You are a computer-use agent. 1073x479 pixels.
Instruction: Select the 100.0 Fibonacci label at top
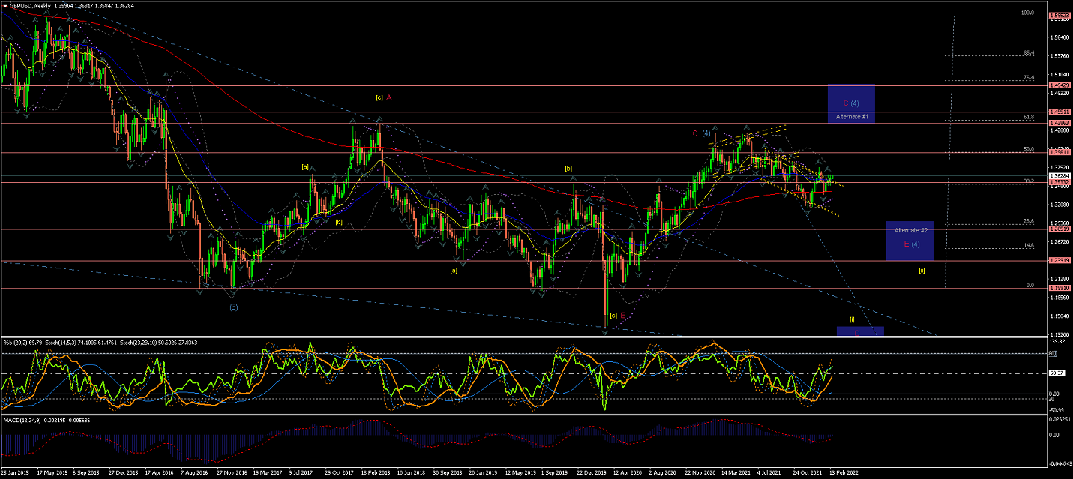pyautogui.click(x=1029, y=13)
